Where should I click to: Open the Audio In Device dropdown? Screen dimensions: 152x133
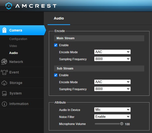point(112,110)
